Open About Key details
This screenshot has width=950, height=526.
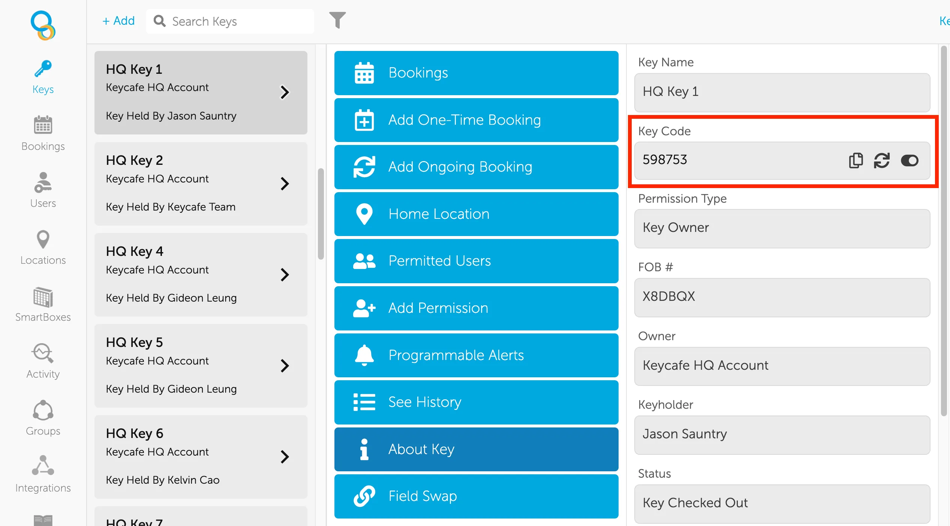[476, 449]
